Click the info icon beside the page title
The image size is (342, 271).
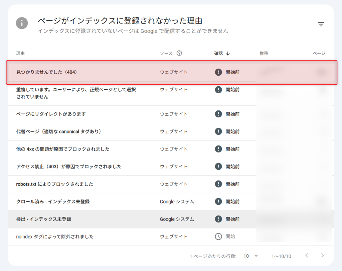click(22, 23)
